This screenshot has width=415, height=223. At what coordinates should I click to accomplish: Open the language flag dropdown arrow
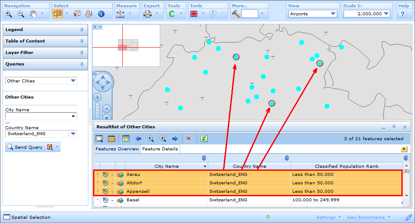pos(203,14)
